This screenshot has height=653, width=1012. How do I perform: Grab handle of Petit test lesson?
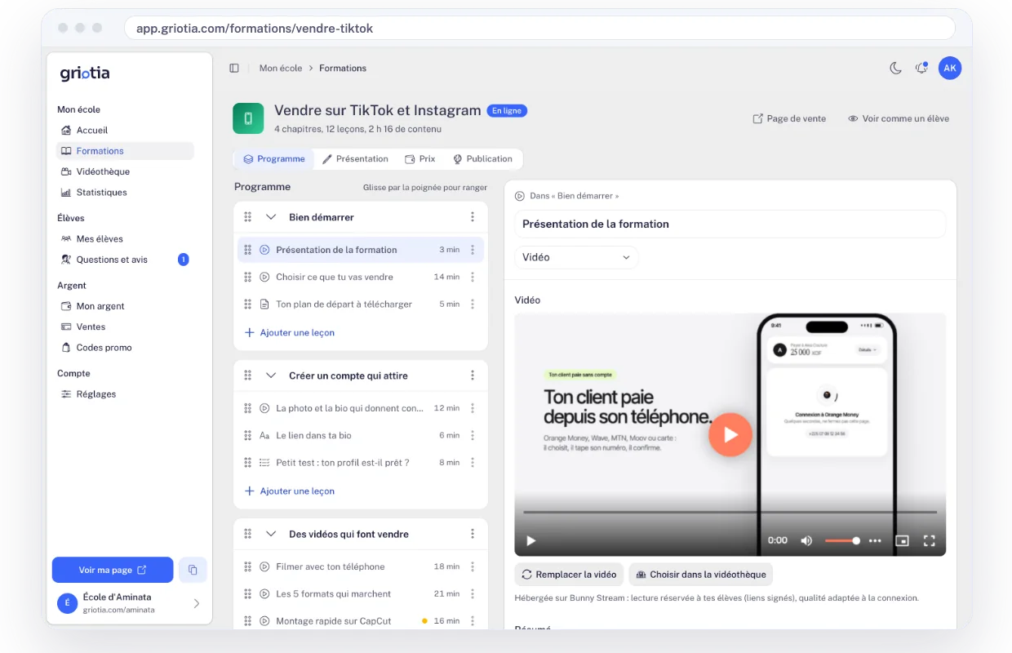pos(247,462)
